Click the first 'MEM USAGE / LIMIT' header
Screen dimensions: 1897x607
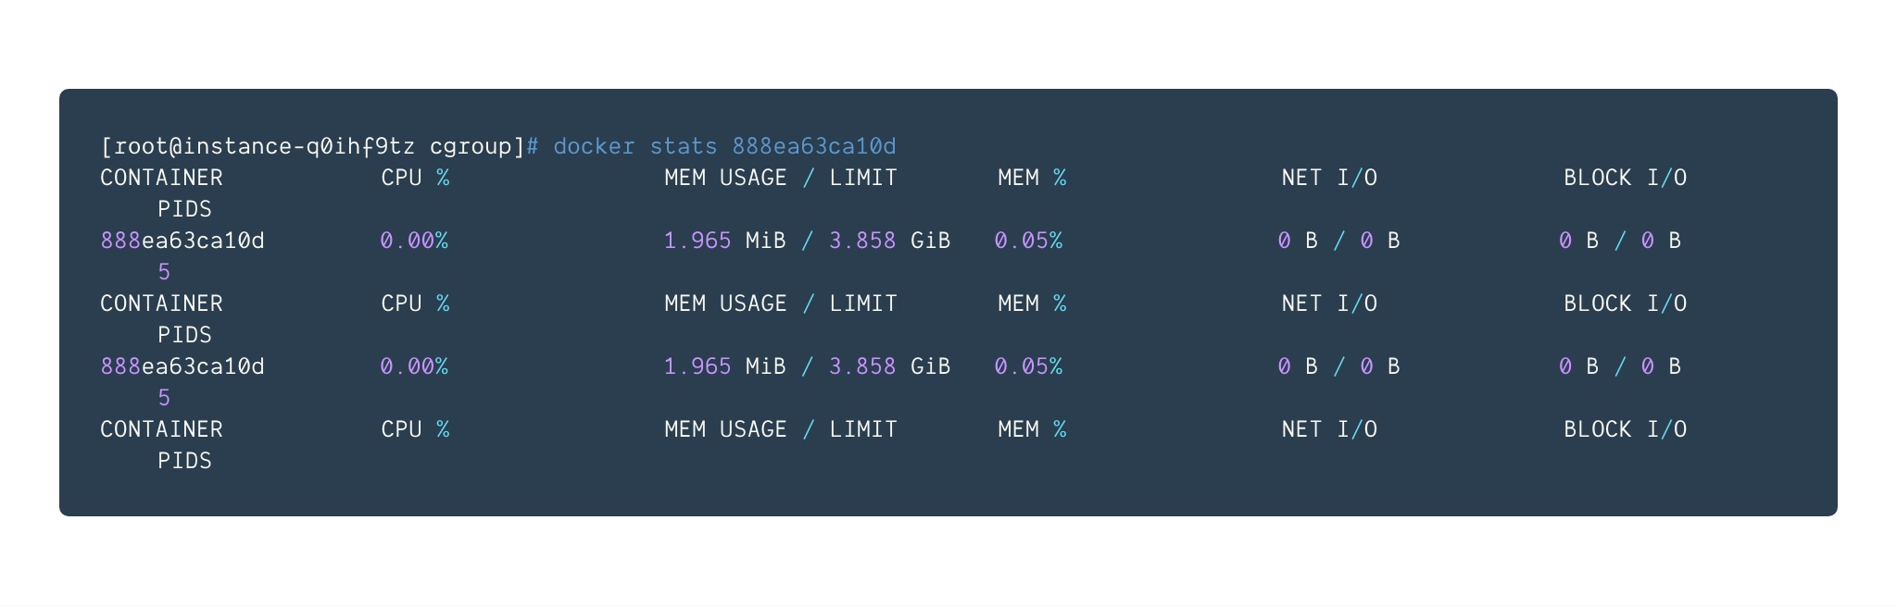pyautogui.click(x=781, y=178)
